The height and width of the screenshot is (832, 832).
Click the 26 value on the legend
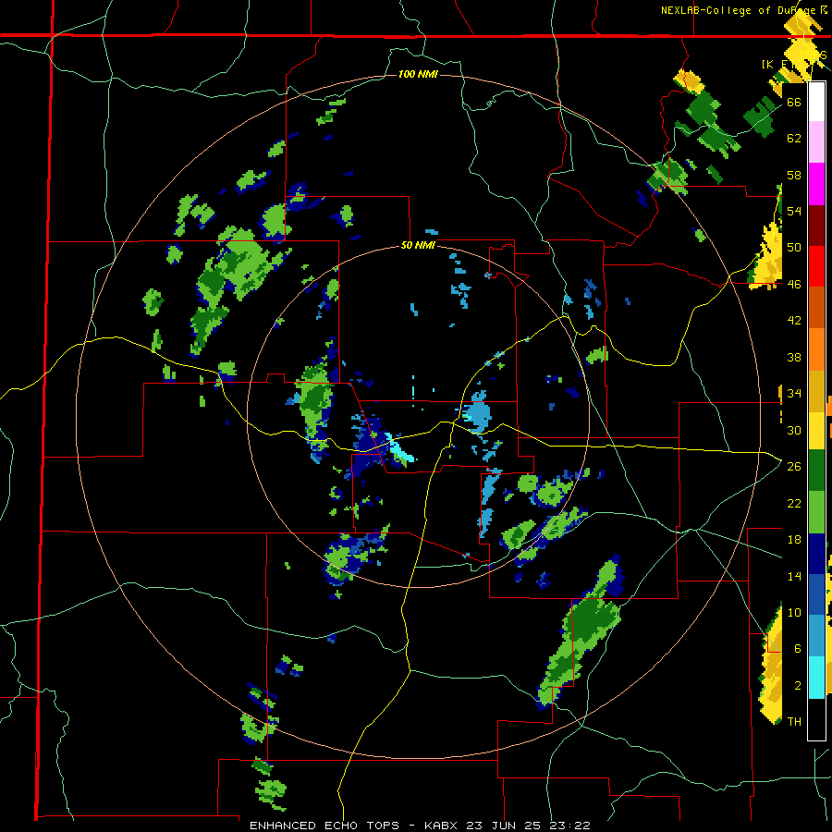[x=794, y=467]
